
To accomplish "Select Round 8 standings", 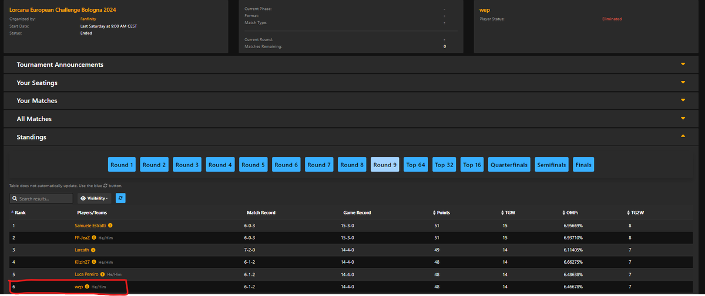I will point(352,165).
